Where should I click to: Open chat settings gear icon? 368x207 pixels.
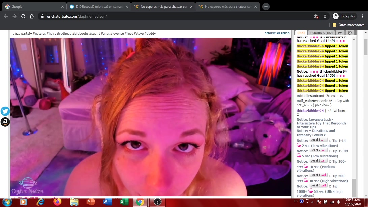click(x=350, y=33)
